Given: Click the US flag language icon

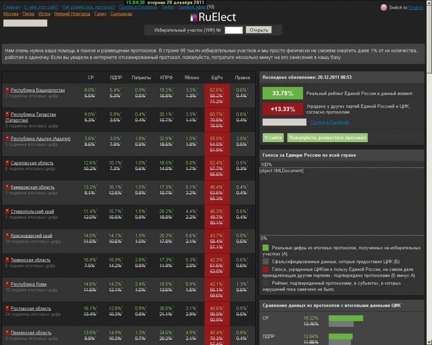Looking at the screenshot, I should pos(384,7).
